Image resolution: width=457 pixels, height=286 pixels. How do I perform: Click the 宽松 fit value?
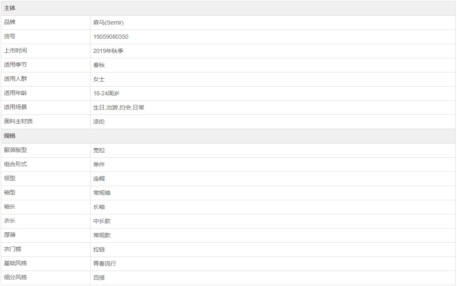(x=99, y=150)
